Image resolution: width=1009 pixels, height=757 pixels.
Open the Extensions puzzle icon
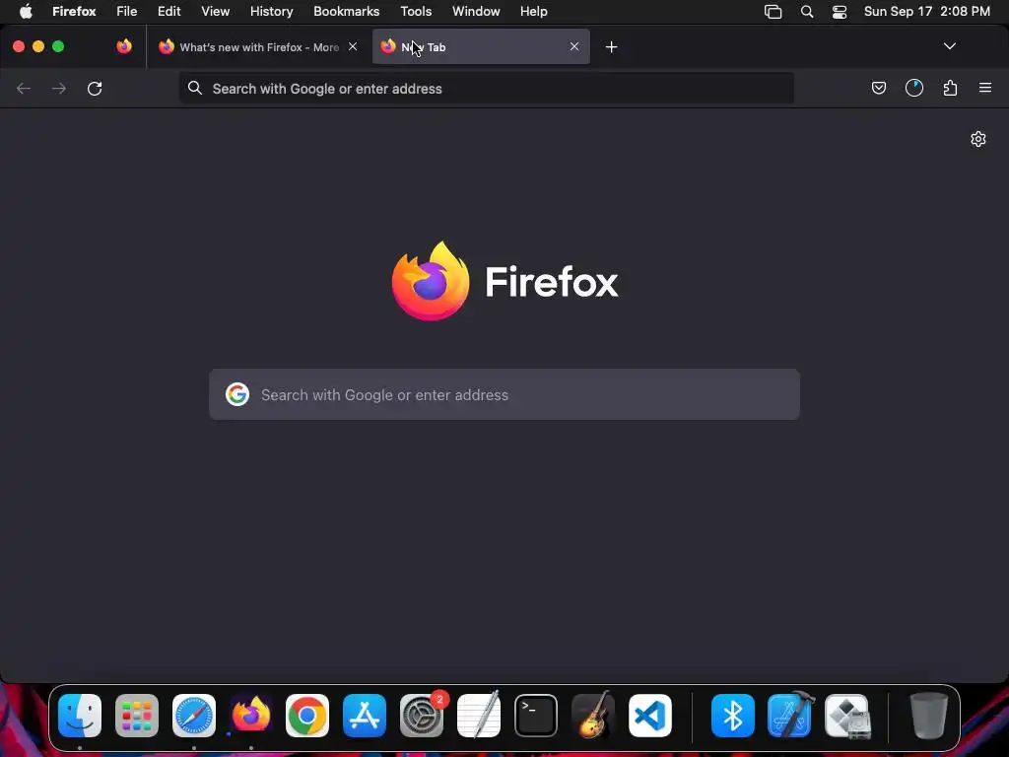pos(950,88)
